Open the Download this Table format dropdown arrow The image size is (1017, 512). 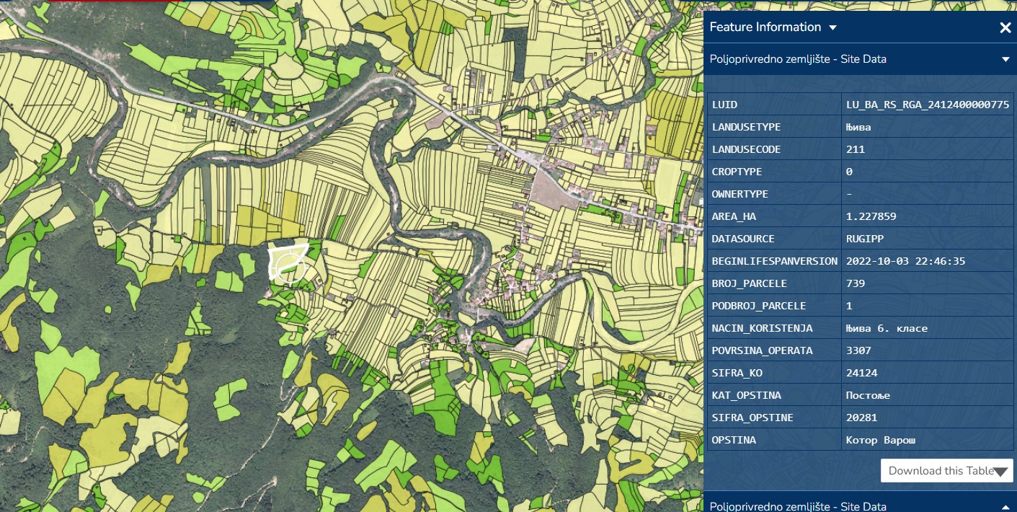(1001, 470)
